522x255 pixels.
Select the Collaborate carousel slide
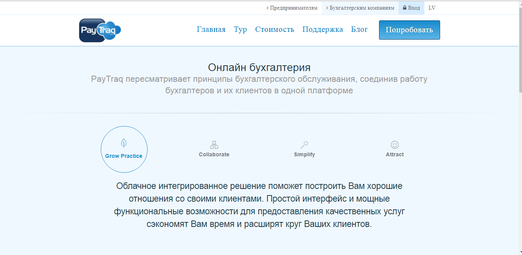tap(214, 150)
